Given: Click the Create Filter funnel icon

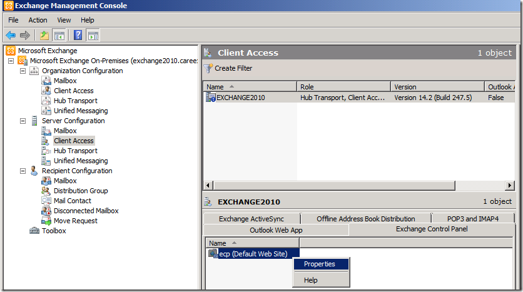Looking at the screenshot, I should tap(208, 68).
